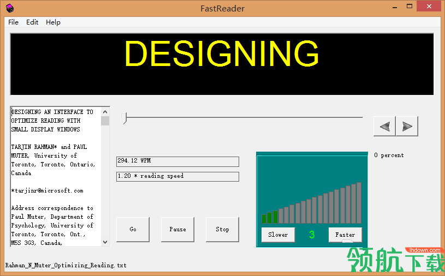
Task: Minimize the FastReader window
Action: (x=394, y=7)
